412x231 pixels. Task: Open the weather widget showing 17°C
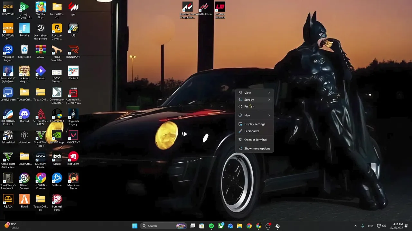click(12, 226)
